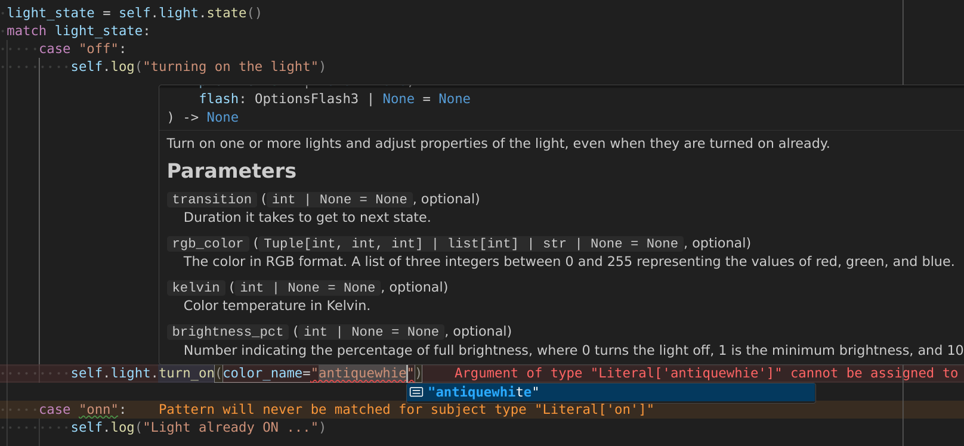The width and height of the screenshot is (964, 446).
Task: Click the misspelled "antiquewhie" string argument
Action: (x=363, y=373)
